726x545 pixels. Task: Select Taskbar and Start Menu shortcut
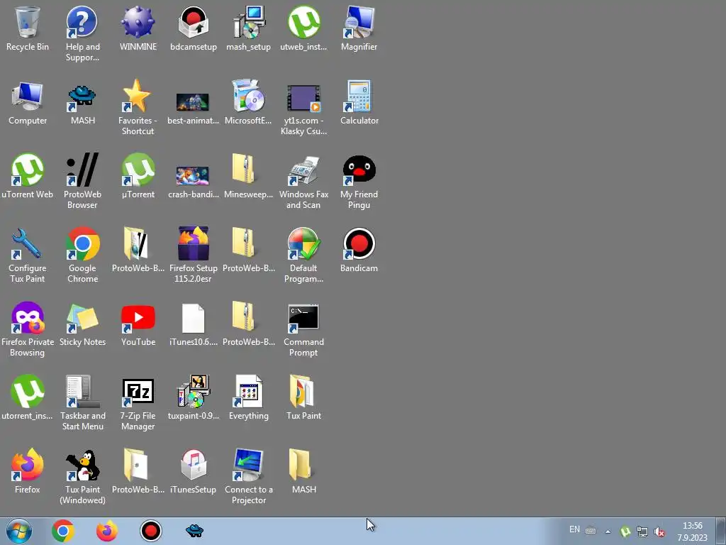point(82,391)
